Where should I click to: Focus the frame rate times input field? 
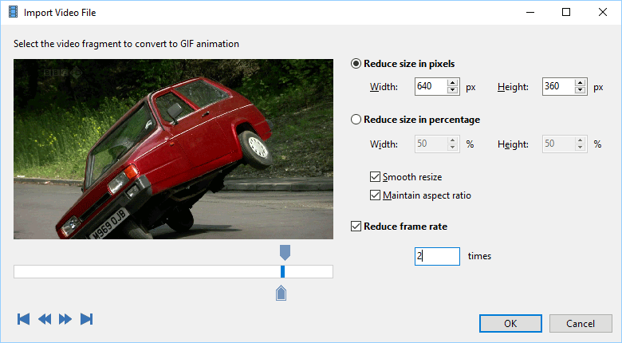pyautogui.click(x=437, y=256)
